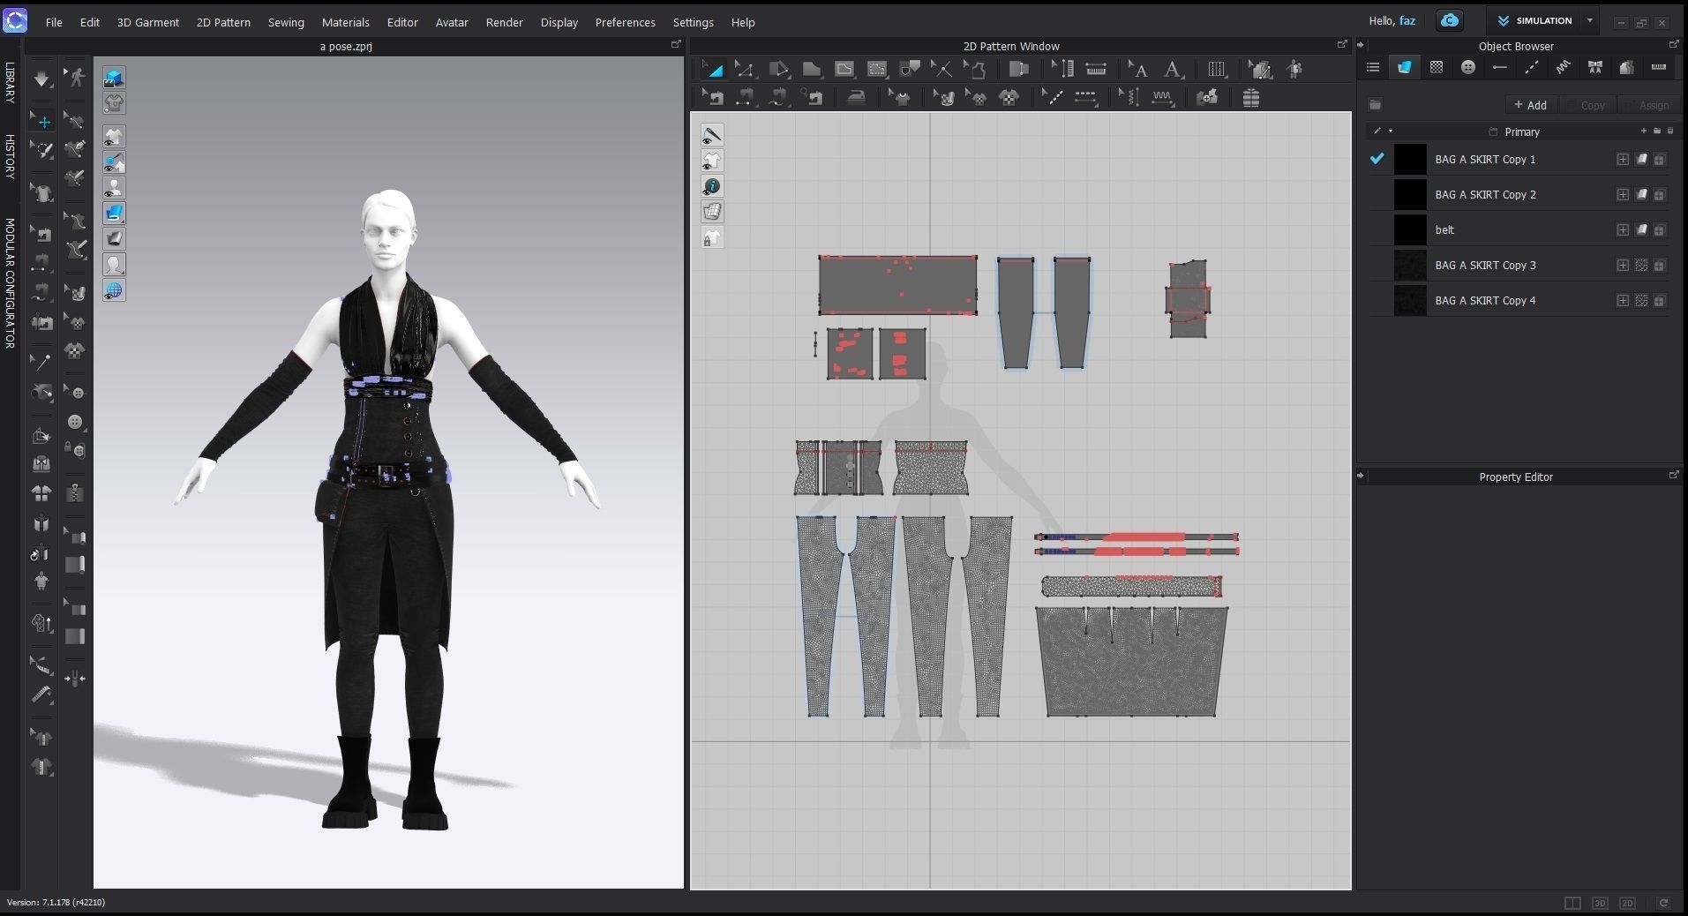This screenshot has height=916, width=1688.
Task: Open the 3D Garment menu
Action: pos(147,22)
